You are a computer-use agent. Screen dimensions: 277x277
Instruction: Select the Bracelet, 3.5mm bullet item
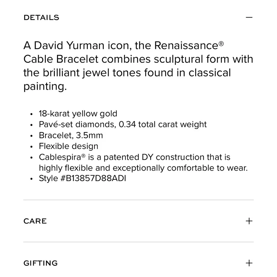(71, 135)
